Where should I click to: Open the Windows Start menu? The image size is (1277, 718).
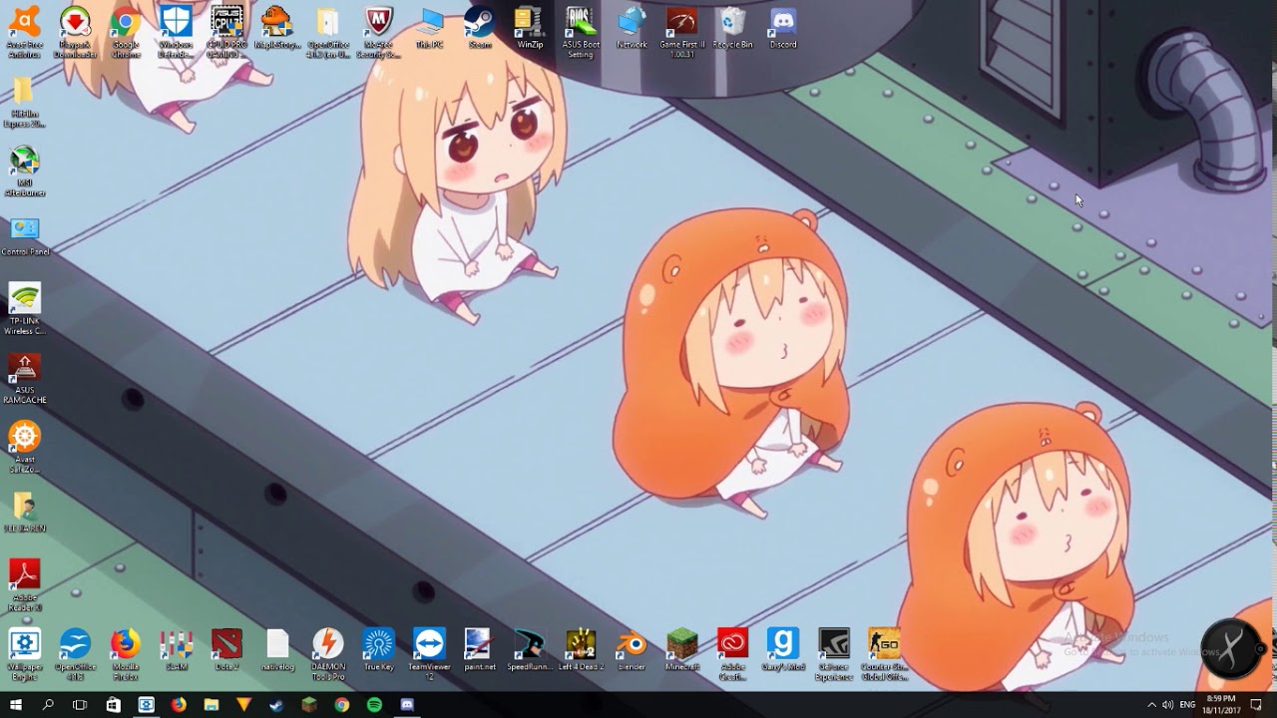pyautogui.click(x=16, y=704)
